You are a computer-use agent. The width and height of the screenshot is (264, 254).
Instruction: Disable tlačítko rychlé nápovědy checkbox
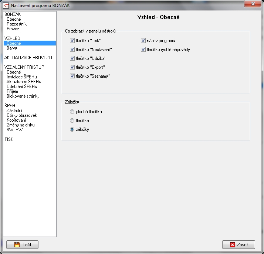coord(143,50)
